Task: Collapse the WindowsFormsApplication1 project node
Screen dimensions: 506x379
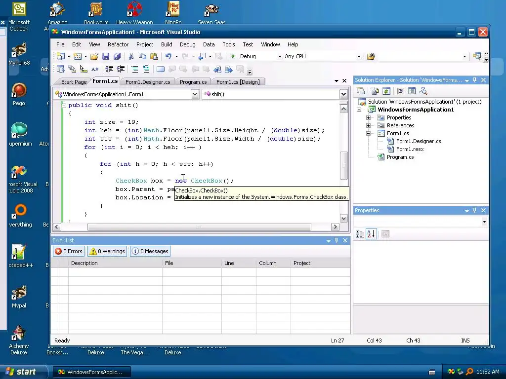Action: tap(359, 110)
